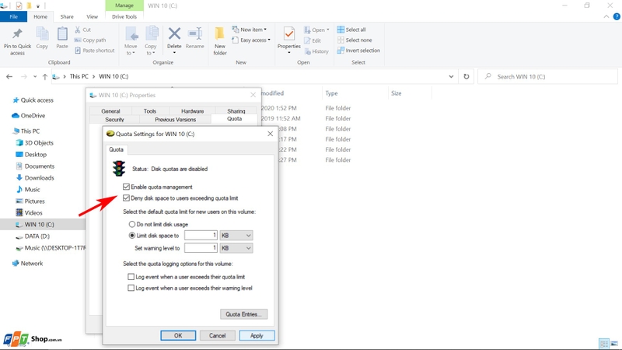Toggle Deny disk space to users checkbox
Viewport: 622px width, 350px height.
click(126, 198)
